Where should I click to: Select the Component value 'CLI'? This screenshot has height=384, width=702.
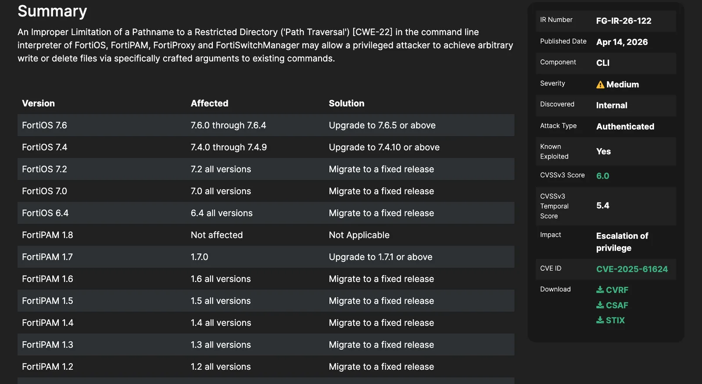[603, 63]
